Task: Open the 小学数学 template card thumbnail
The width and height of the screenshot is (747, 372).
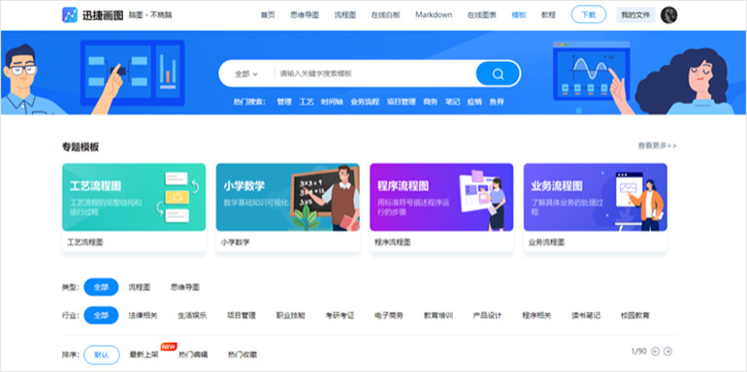Action: coord(288,198)
